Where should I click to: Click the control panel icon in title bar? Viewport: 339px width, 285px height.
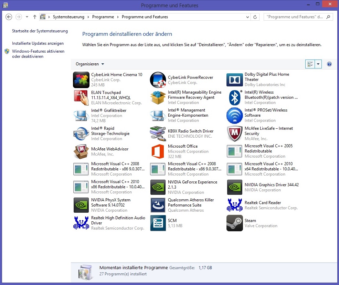pos(6,5)
